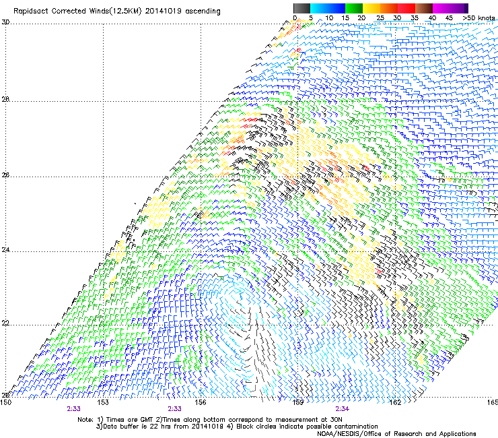Click the purple 2:34 time label
The width and height of the screenshot is (498, 438).
point(342,409)
